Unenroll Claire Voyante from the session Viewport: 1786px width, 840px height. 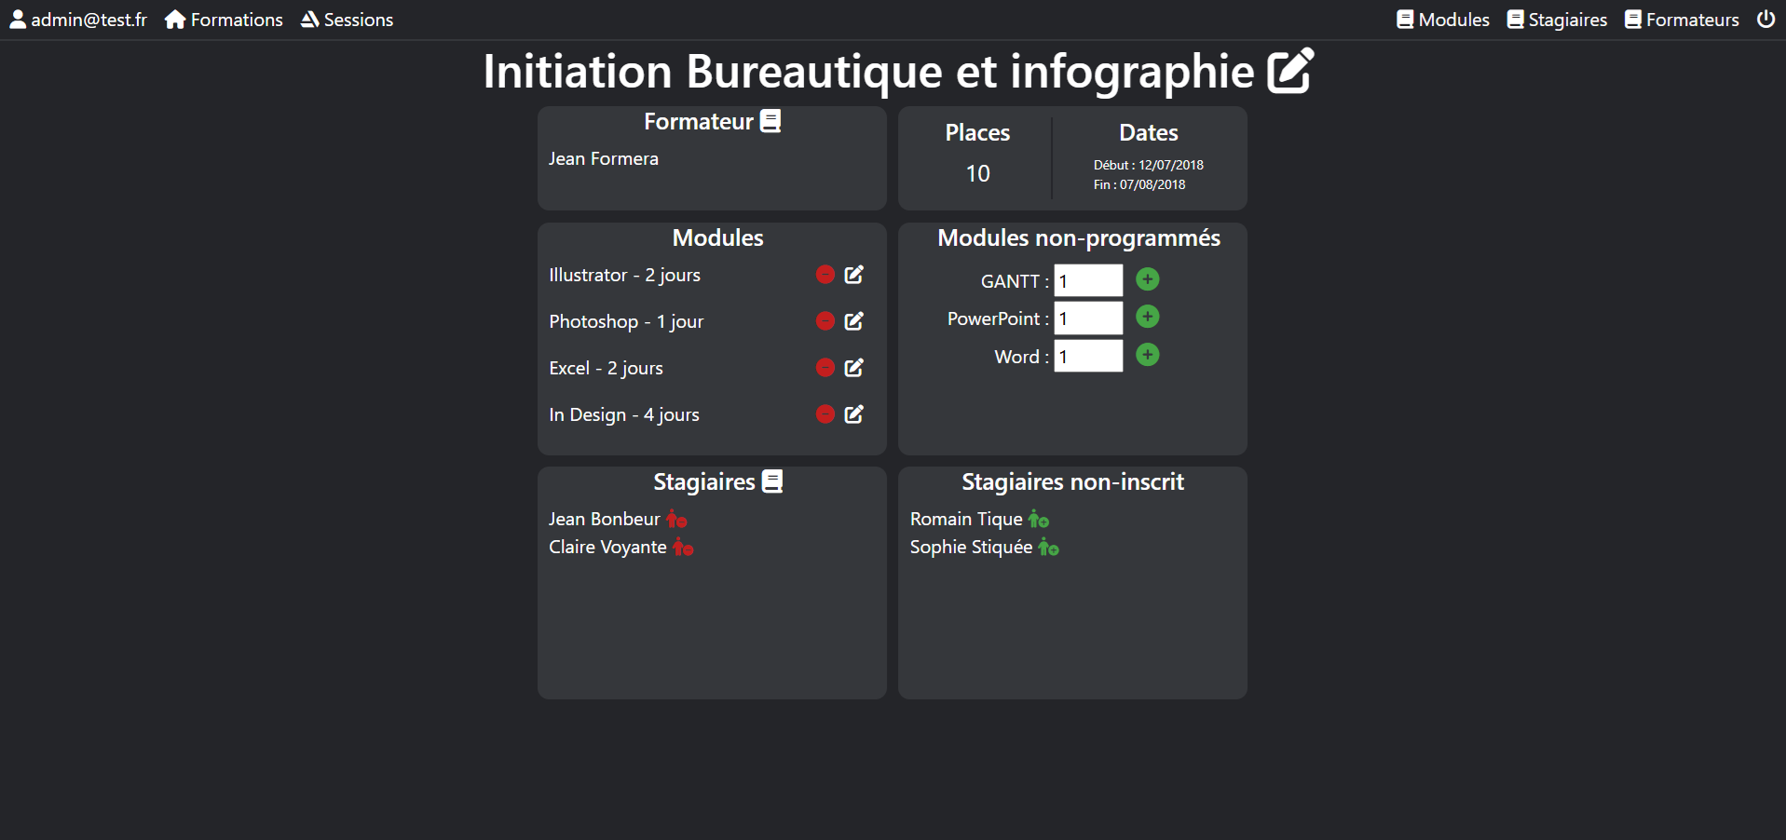684,549
